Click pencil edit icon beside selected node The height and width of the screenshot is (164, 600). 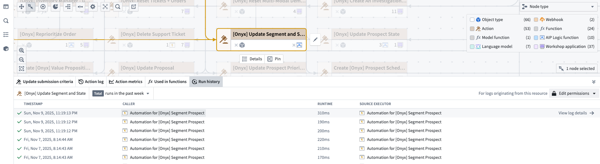point(315,40)
